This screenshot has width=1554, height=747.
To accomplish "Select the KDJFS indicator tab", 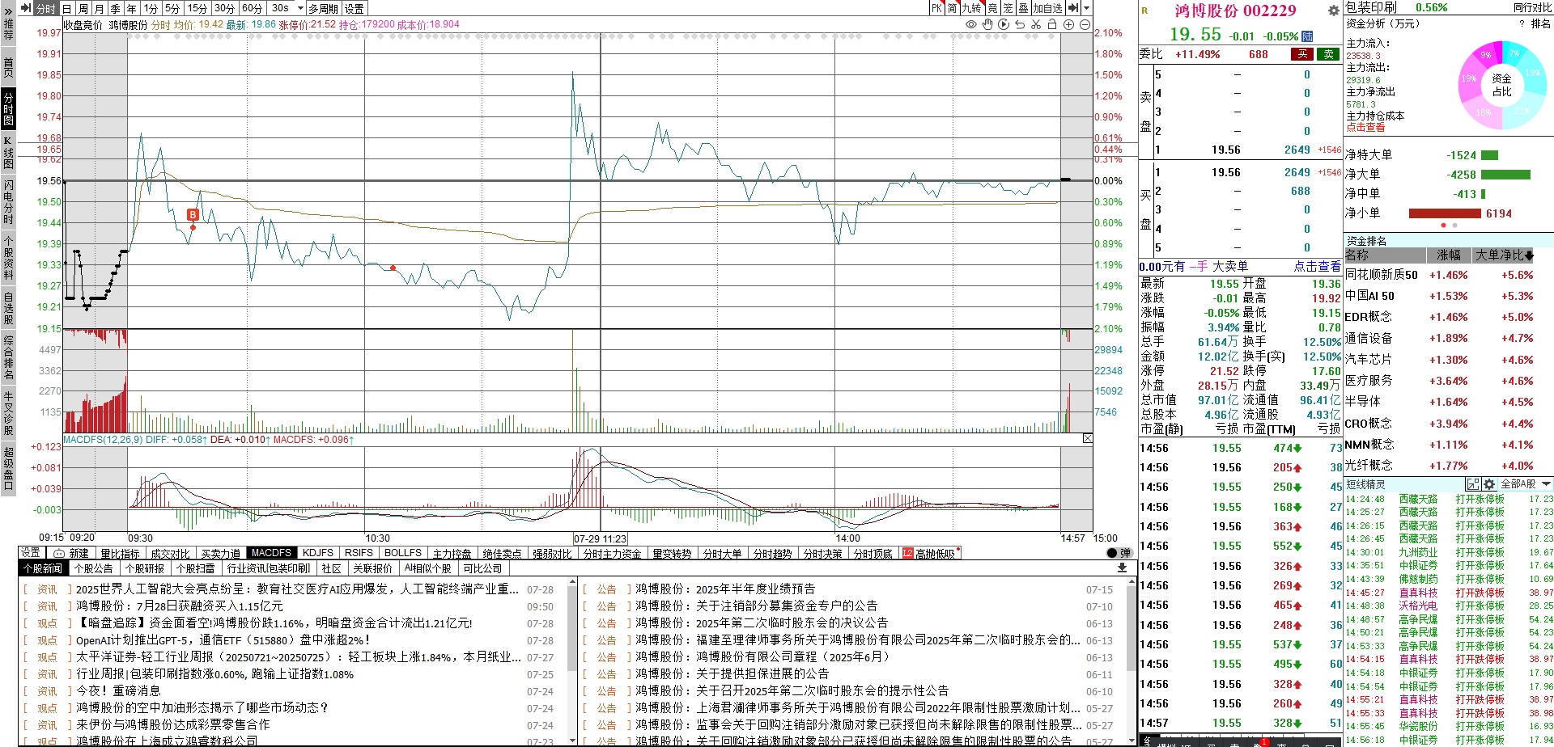I will pyautogui.click(x=317, y=554).
